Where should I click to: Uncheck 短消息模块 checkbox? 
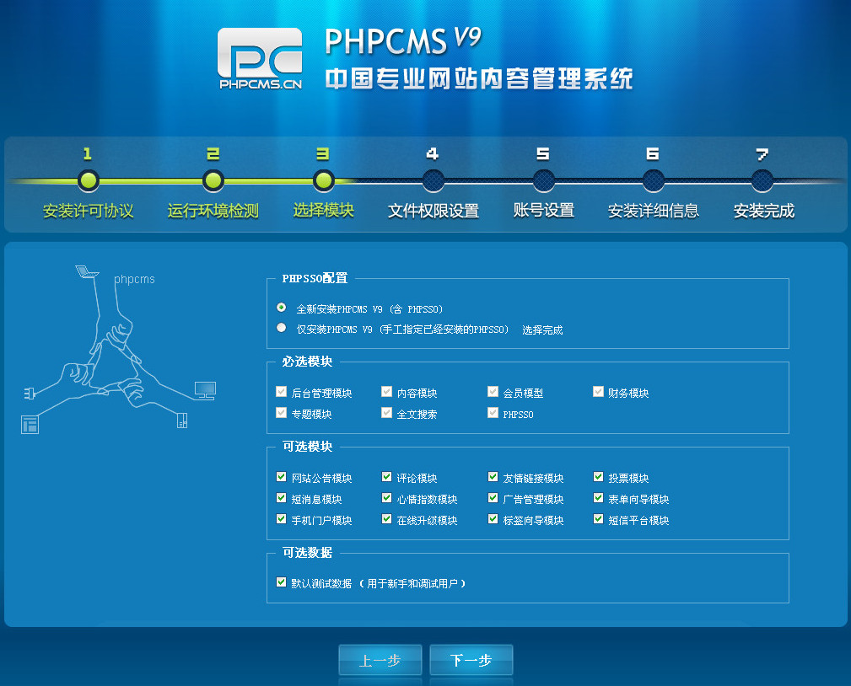click(281, 498)
